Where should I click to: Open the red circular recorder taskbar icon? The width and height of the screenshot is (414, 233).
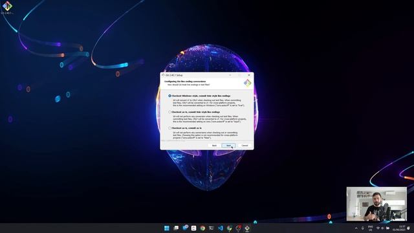tap(238, 228)
